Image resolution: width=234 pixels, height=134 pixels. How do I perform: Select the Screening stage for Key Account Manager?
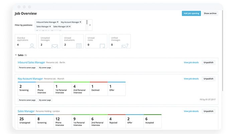(27, 88)
